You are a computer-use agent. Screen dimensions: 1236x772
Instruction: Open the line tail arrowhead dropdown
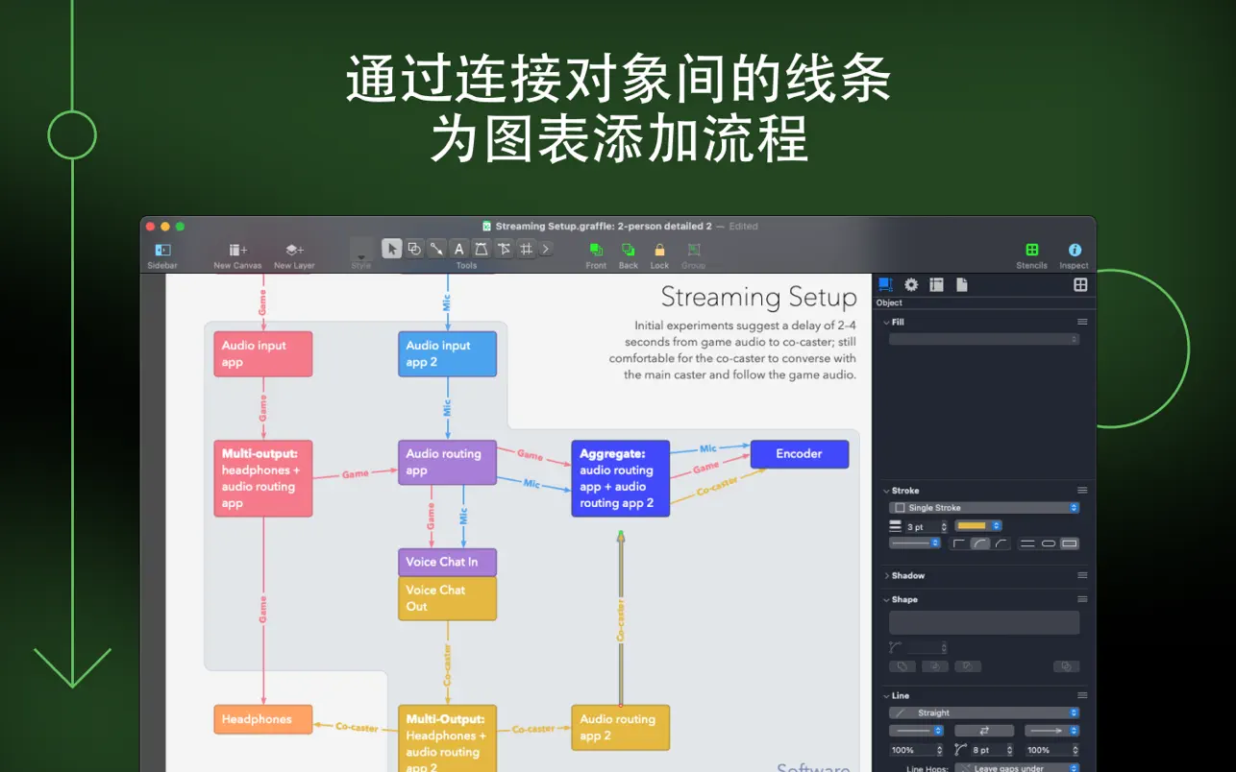(x=916, y=731)
